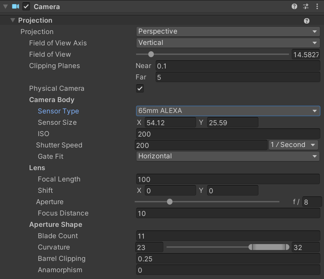
Task: Open Projection section help icon
Action: click(x=307, y=21)
